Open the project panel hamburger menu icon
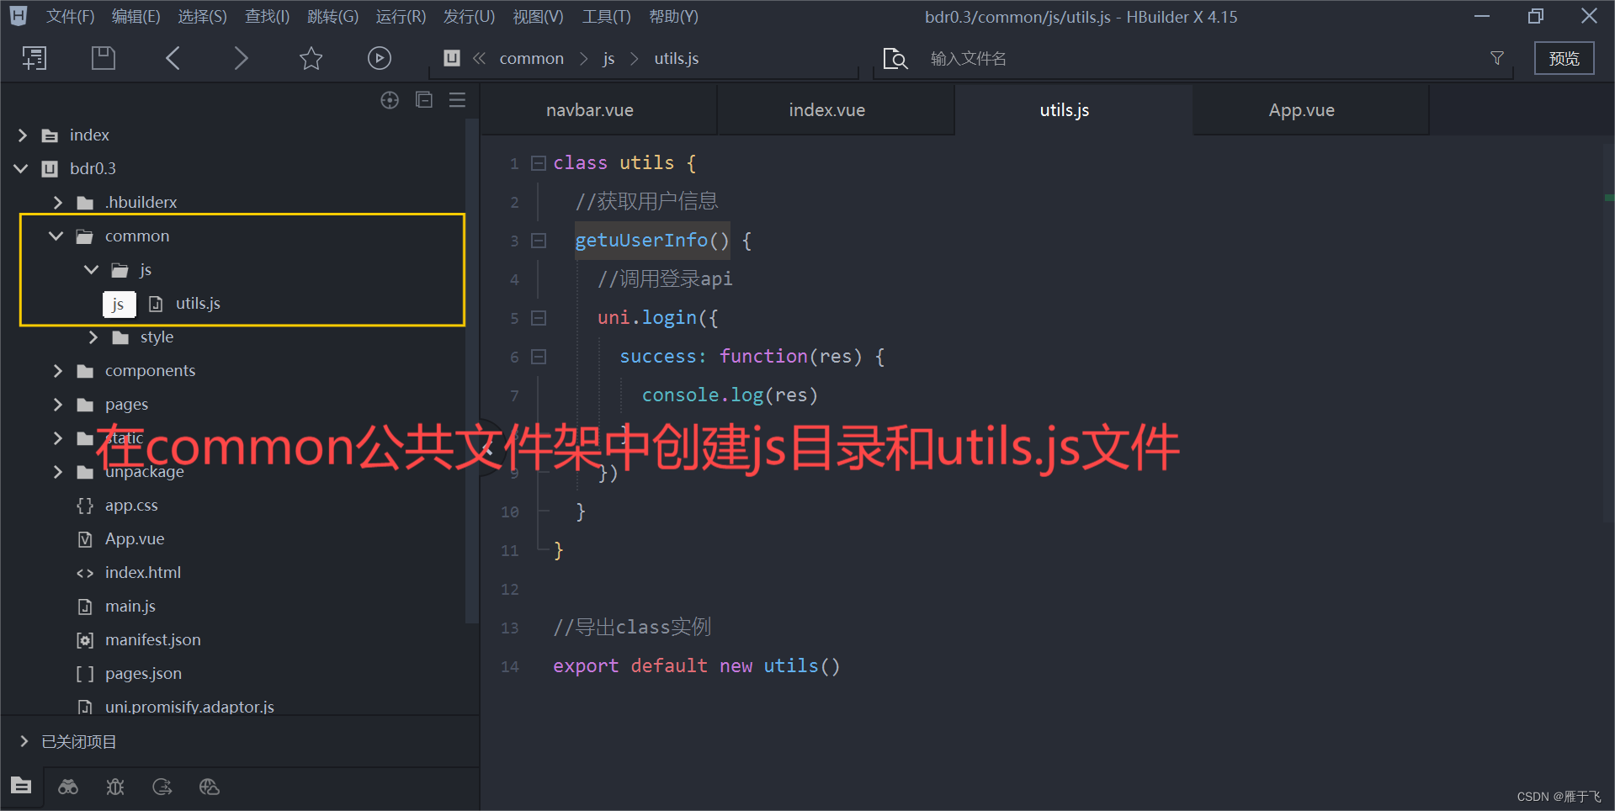1615x811 pixels. 458,100
